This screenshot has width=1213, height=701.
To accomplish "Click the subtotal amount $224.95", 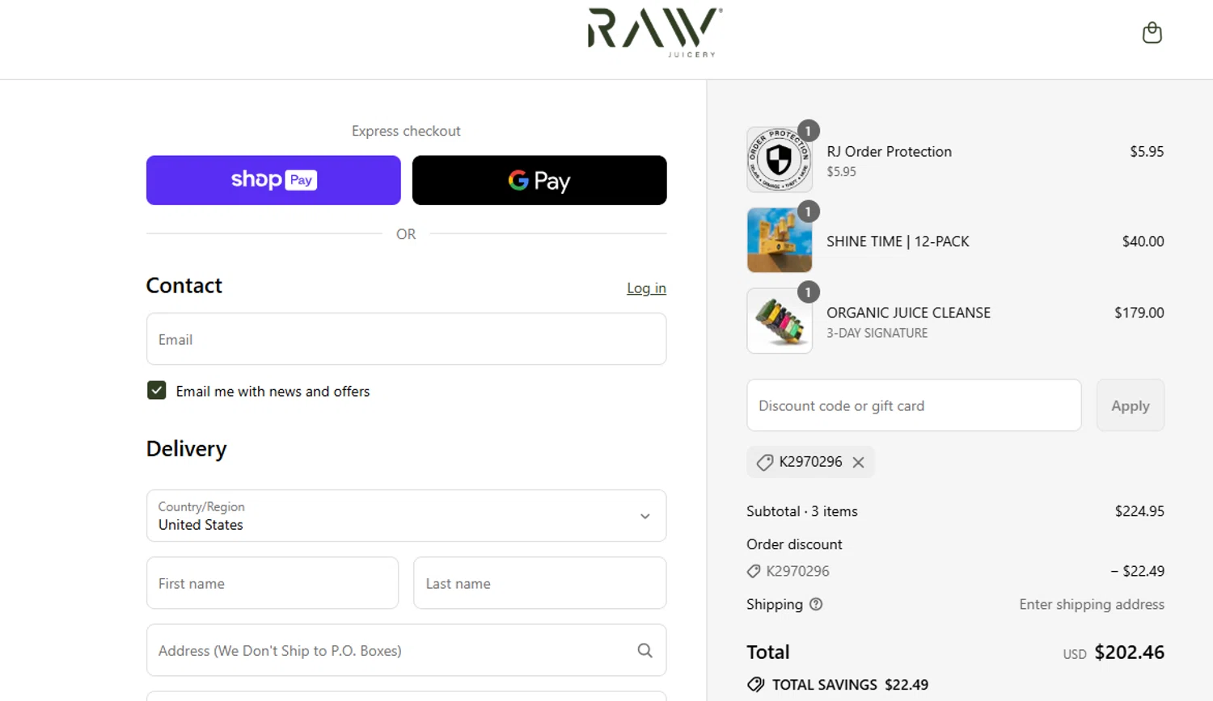I will (1139, 511).
